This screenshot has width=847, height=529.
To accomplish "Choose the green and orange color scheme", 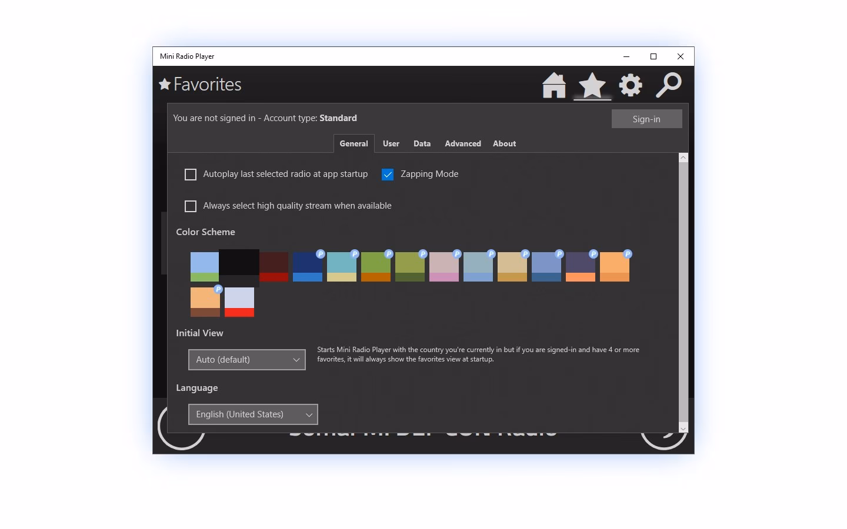I will (x=376, y=267).
